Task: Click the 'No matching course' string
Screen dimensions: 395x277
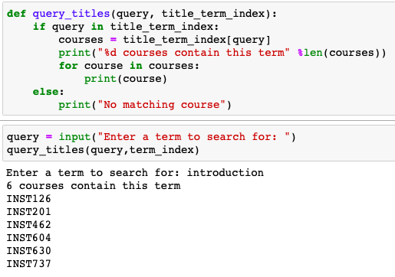Action: [161, 105]
